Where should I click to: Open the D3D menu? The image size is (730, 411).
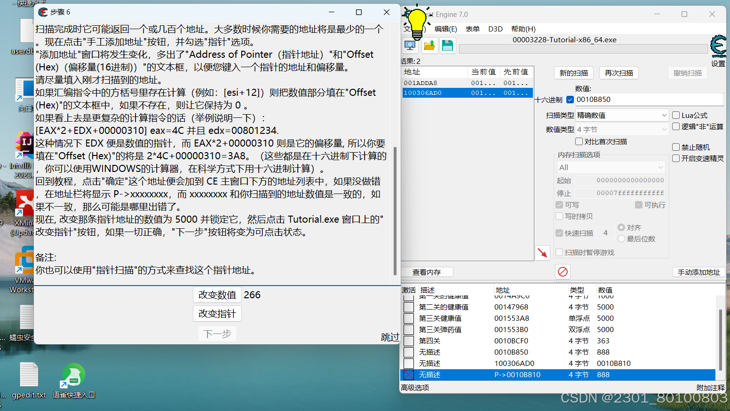[x=495, y=29]
